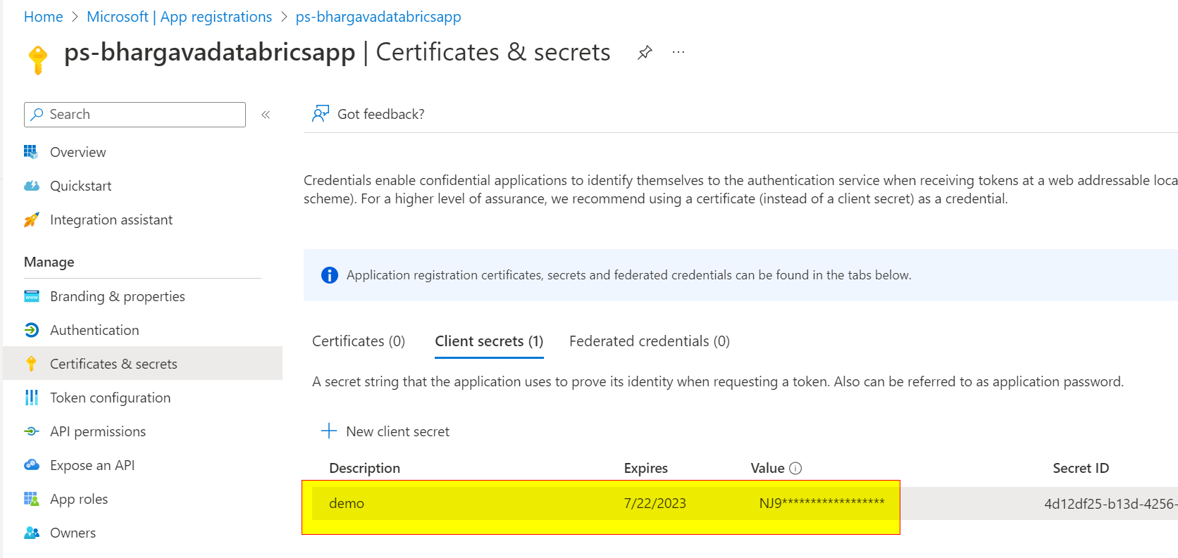This screenshot has height=558, width=1178.
Task: Click the Integration assistant rocket icon
Action: pyautogui.click(x=31, y=220)
